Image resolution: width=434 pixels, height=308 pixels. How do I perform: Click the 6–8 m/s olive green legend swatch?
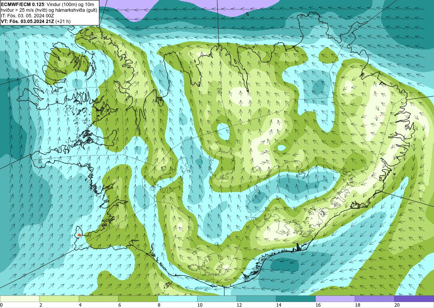pyautogui.click(x=138, y=299)
